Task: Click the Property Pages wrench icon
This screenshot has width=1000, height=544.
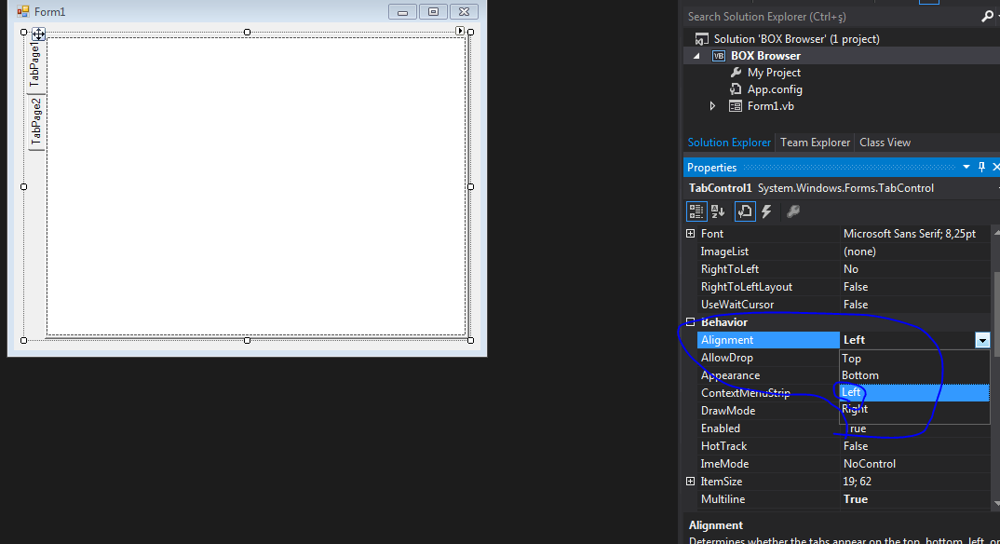Action: pyautogui.click(x=793, y=211)
